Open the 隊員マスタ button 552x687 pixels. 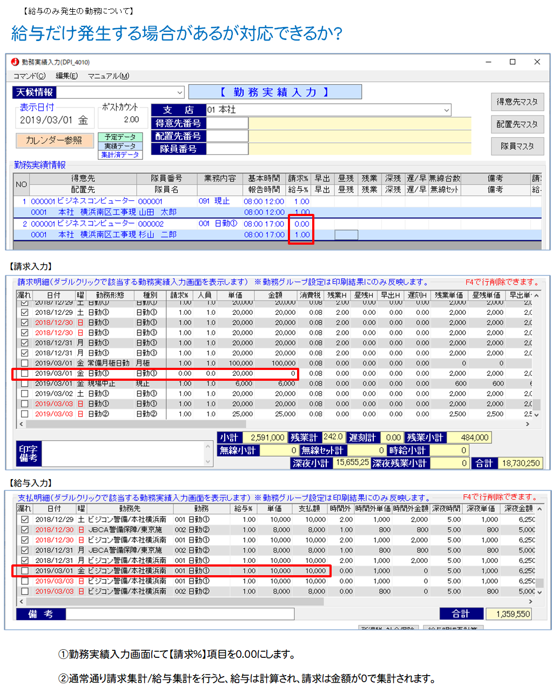tap(517, 146)
